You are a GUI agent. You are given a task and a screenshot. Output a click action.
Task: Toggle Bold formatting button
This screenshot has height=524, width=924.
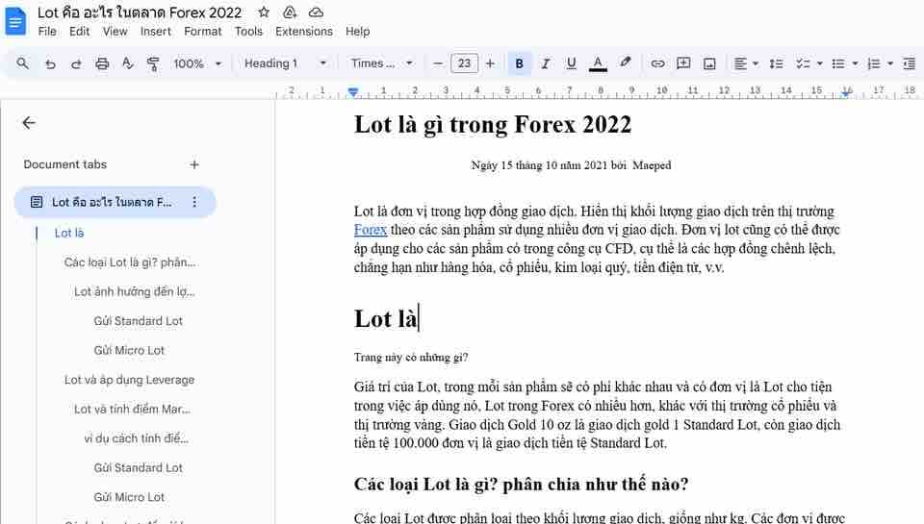pos(519,63)
